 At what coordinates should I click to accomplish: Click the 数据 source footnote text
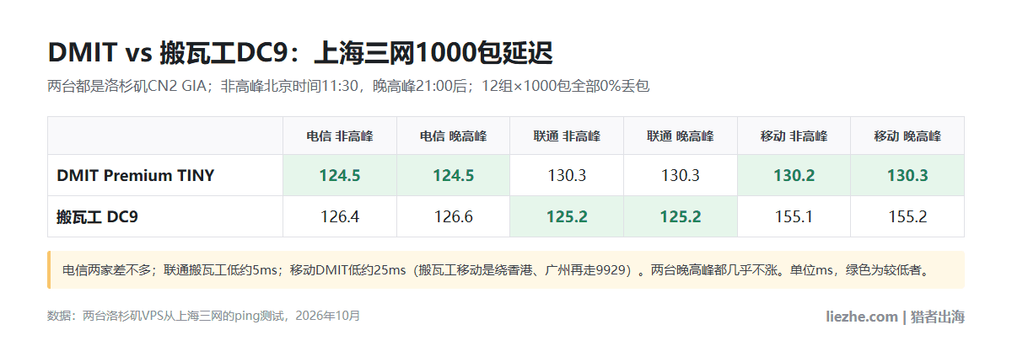click(x=203, y=316)
